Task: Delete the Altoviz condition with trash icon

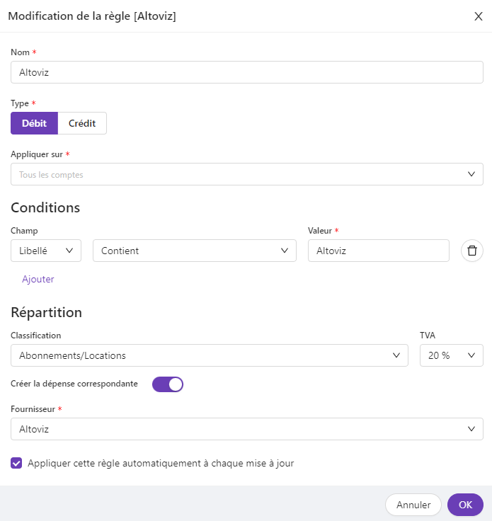Action: pos(472,251)
